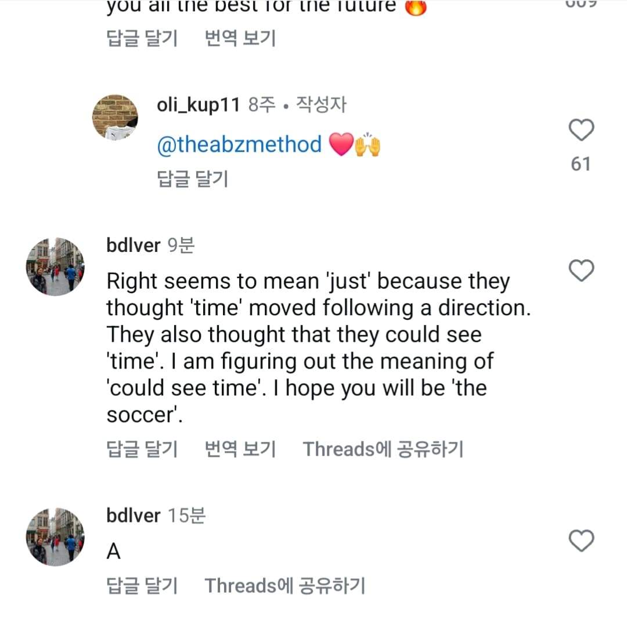
Task: Tap 답글 달기 under the 'A' comment
Action: pos(142,586)
